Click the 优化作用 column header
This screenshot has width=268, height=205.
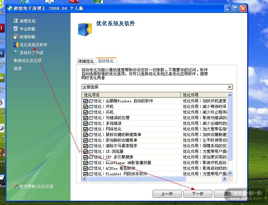[204, 95]
